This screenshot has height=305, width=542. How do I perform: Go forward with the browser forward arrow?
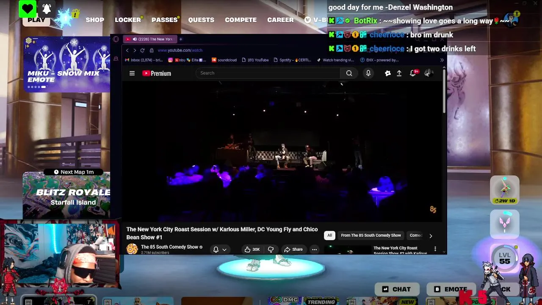(135, 50)
